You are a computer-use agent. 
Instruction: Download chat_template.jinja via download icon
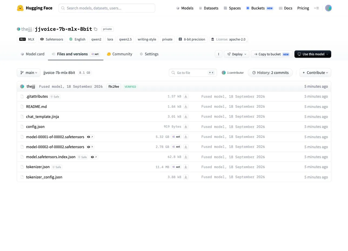(186, 117)
